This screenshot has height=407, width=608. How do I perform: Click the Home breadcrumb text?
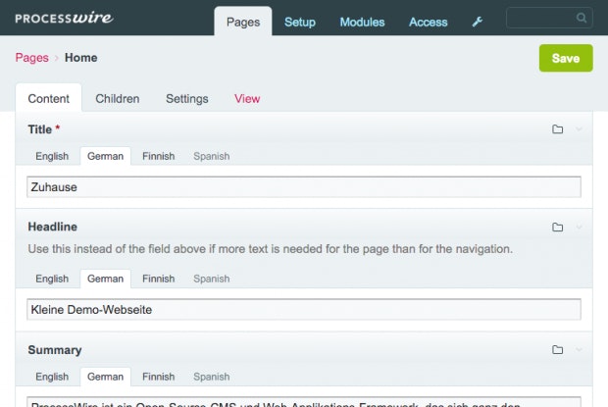81,57
